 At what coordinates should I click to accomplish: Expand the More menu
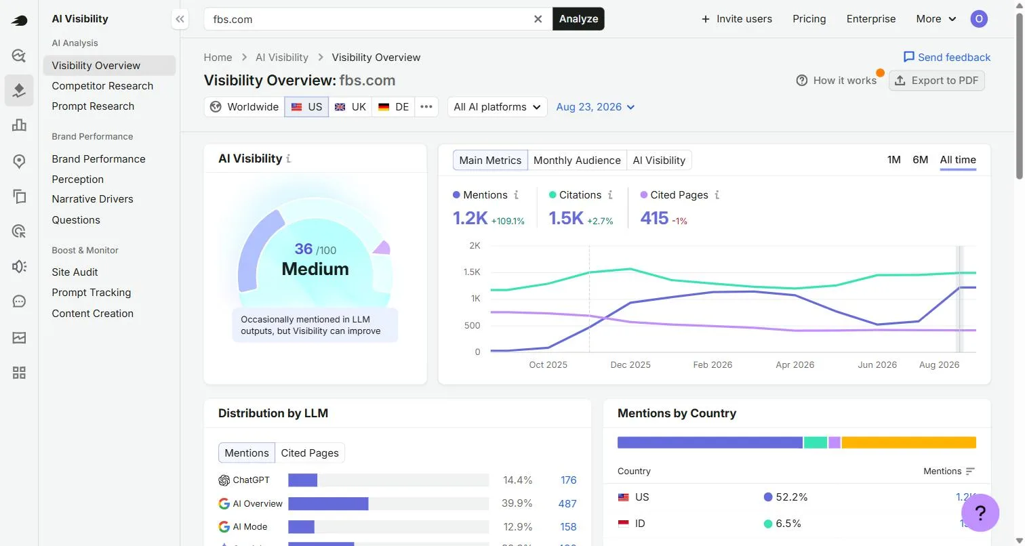tap(936, 19)
